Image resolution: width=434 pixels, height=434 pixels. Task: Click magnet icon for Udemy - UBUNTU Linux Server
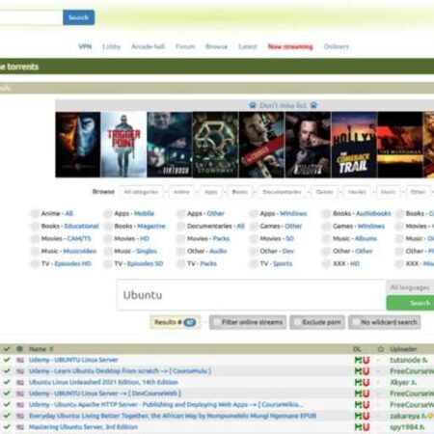pos(358,360)
